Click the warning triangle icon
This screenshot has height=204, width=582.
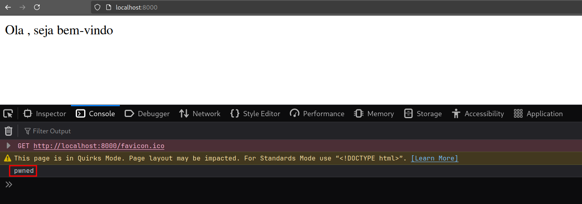point(7,158)
